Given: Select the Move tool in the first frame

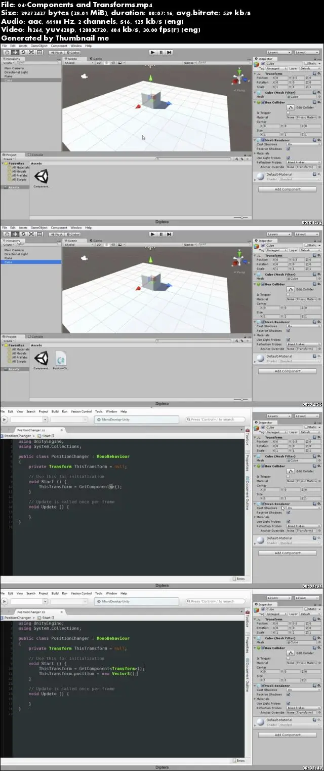Looking at the screenshot, I should [15, 52].
